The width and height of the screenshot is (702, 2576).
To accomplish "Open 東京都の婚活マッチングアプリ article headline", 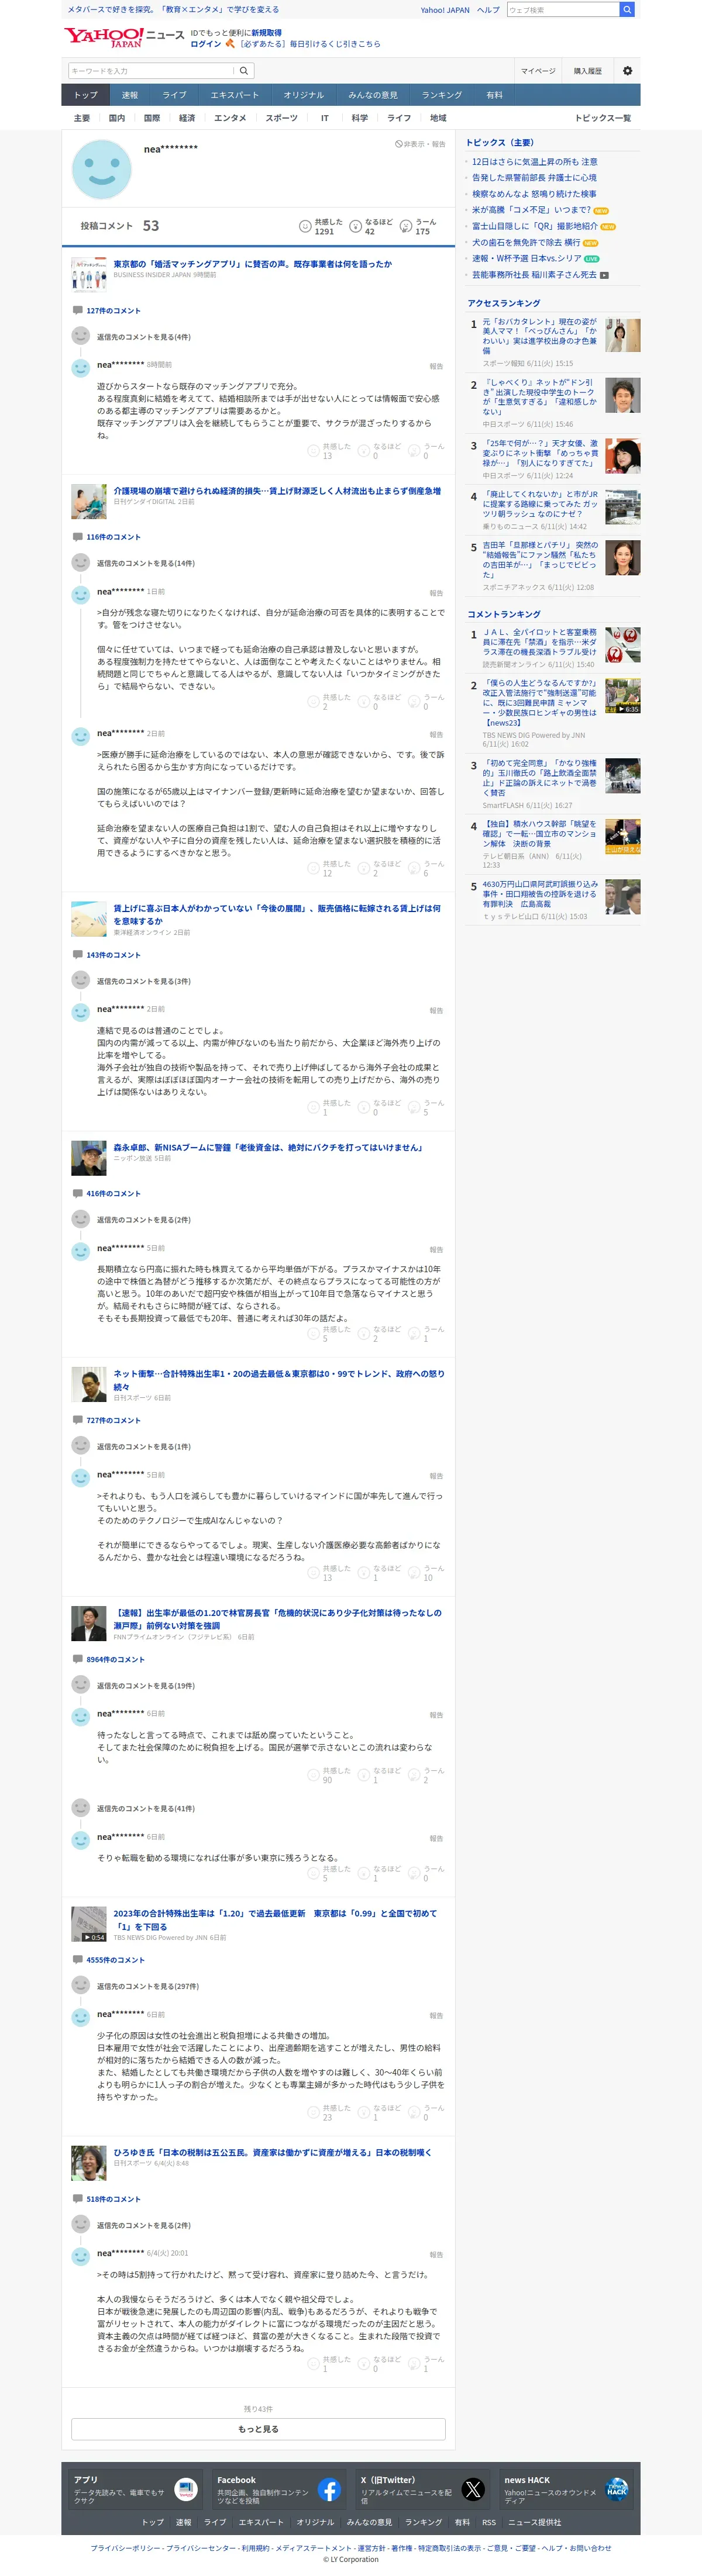I will (x=253, y=264).
